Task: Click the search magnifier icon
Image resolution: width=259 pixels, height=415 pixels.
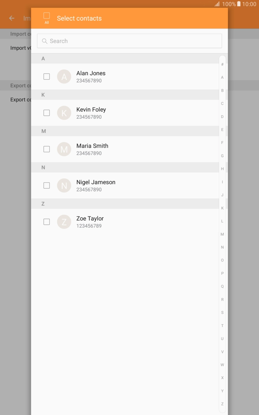Action: (x=45, y=41)
